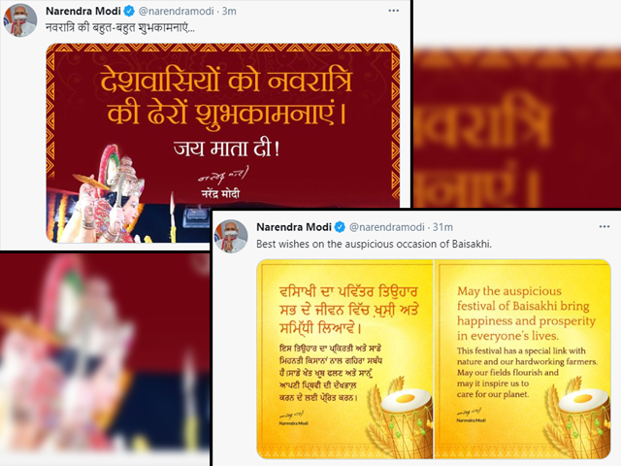621x466 pixels.
Task: Open the profile avatar on the Baisakhi tweet
Action: click(231, 236)
